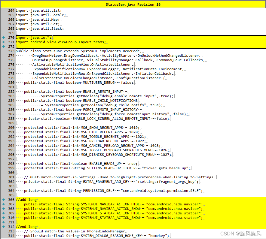266x239 pixels.
Task: Select the 'StatusBar.java Revision 16' title bar
Action: coord(133,4)
